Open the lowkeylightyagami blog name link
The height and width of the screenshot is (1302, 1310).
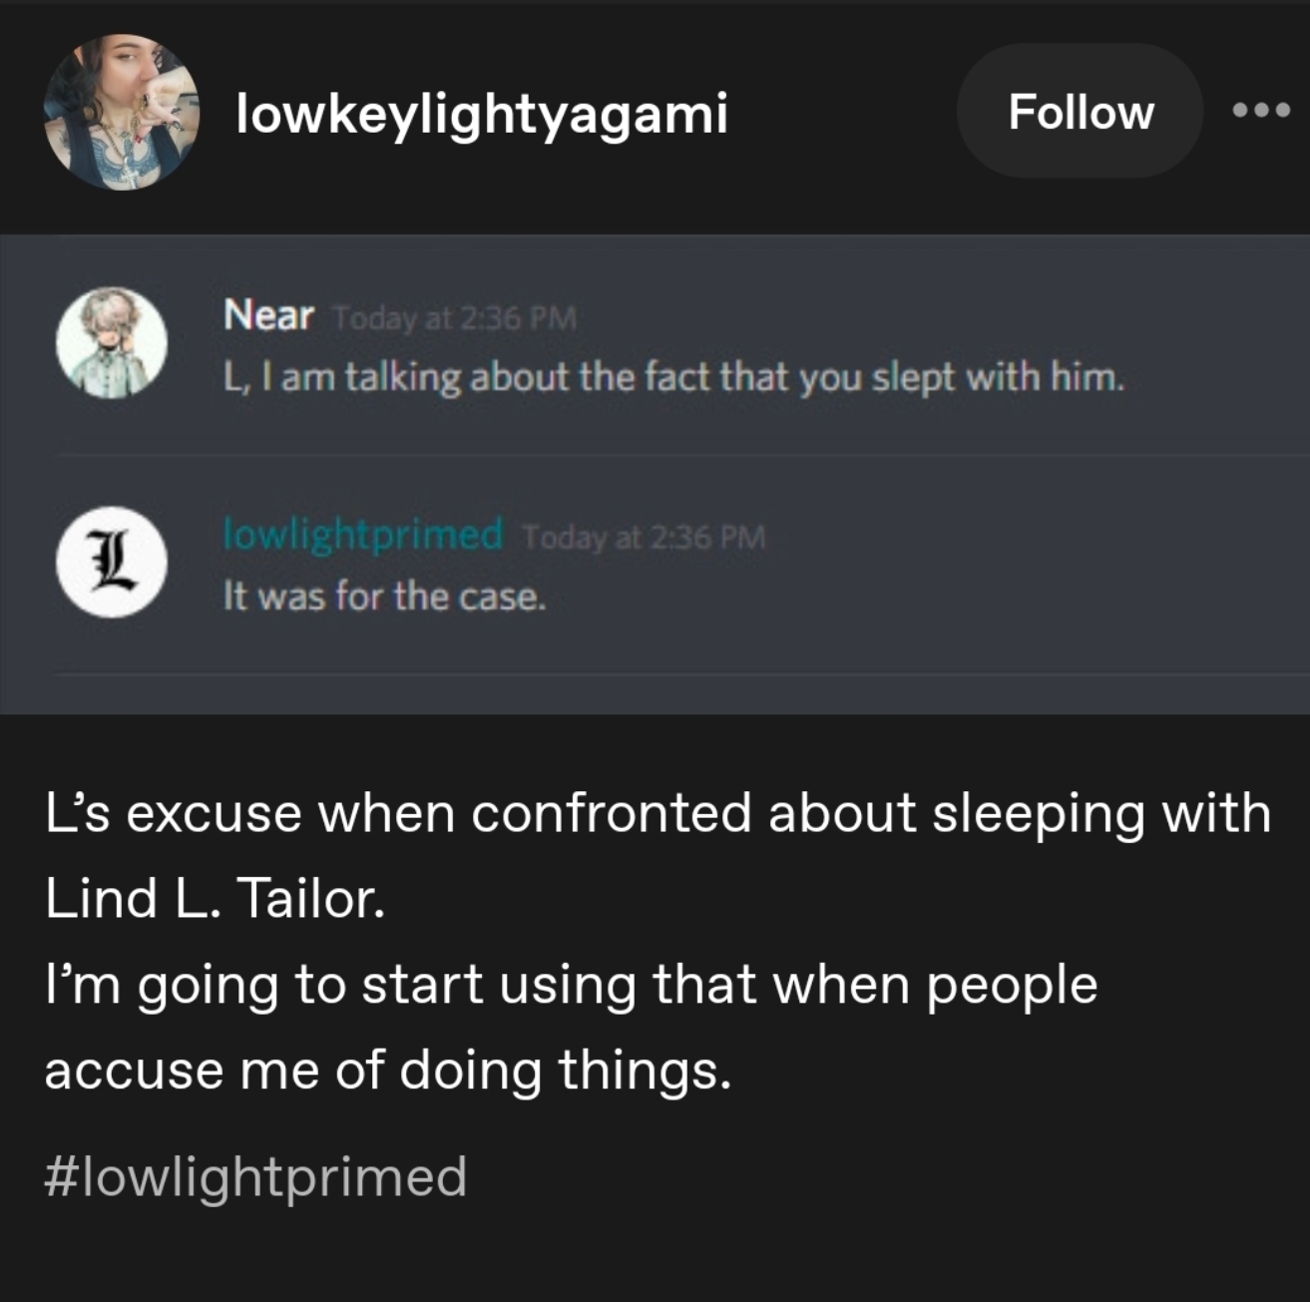click(482, 113)
